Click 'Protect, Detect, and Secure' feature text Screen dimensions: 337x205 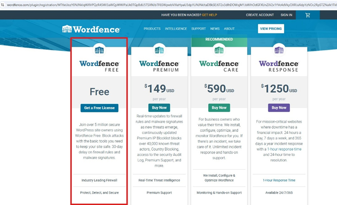99,193
